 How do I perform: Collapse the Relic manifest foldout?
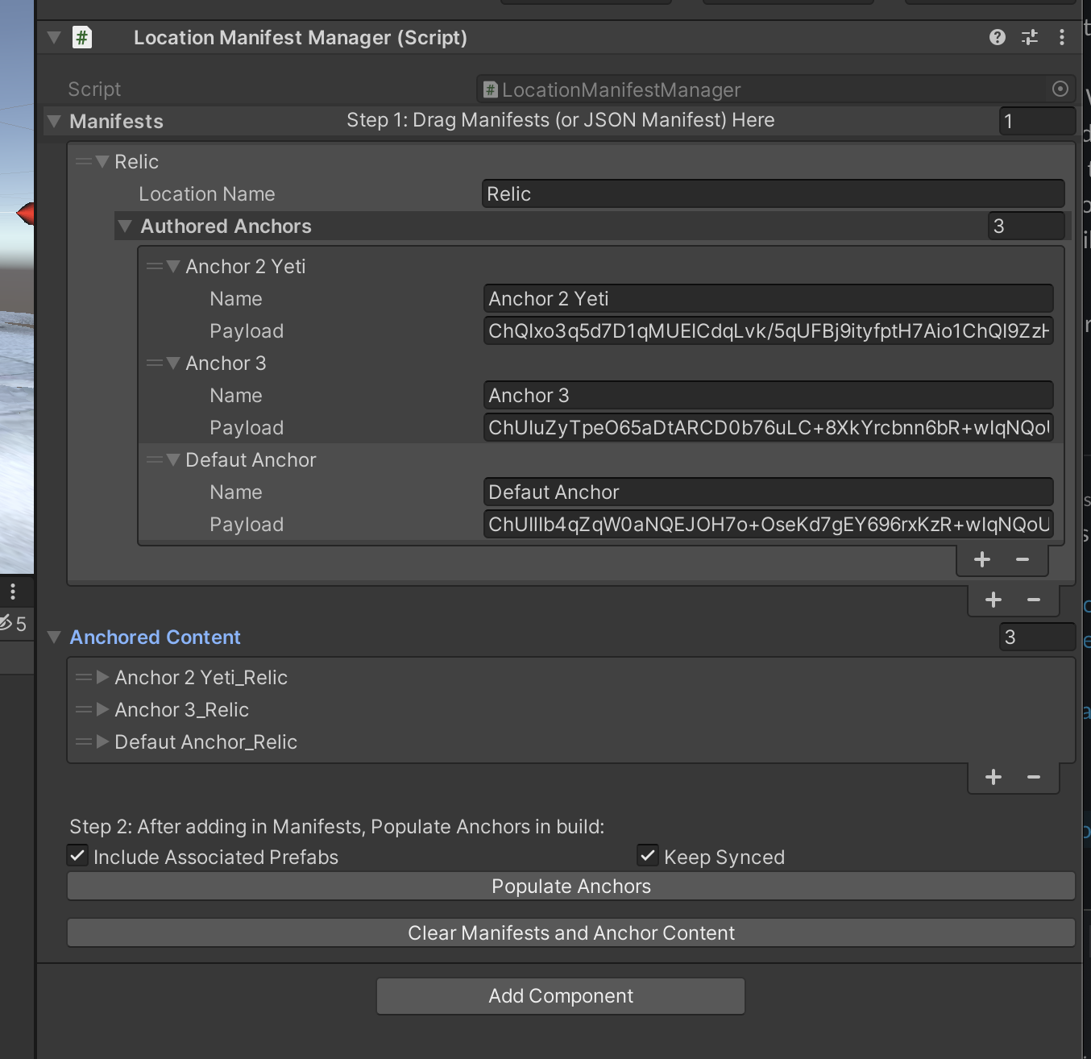coord(102,161)
